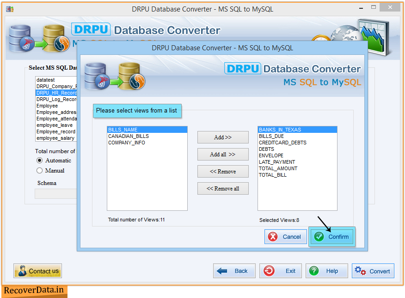405x298 pixels.
Task: Click the Add all >> button
Action: coord(223,154)
